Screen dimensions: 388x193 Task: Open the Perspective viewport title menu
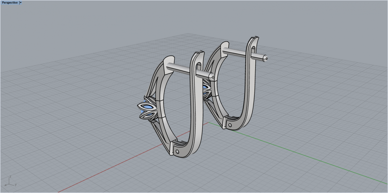[x=10, y=2]
